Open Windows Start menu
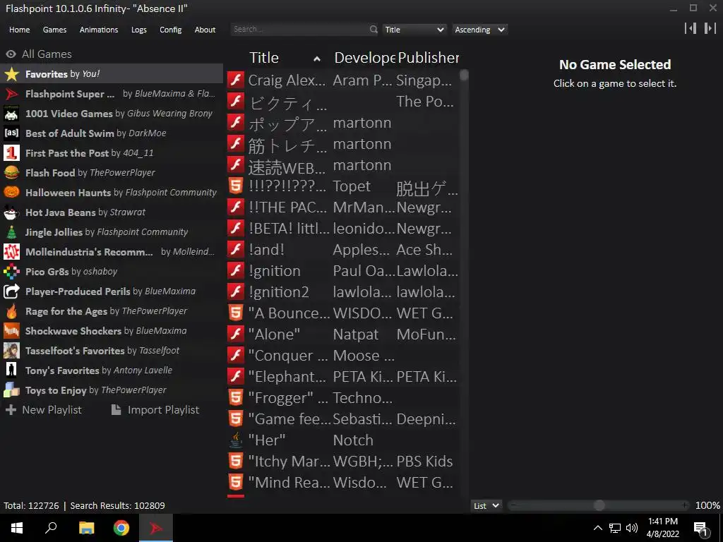Screen dimensions: 723x542 [x=17, y=528]
